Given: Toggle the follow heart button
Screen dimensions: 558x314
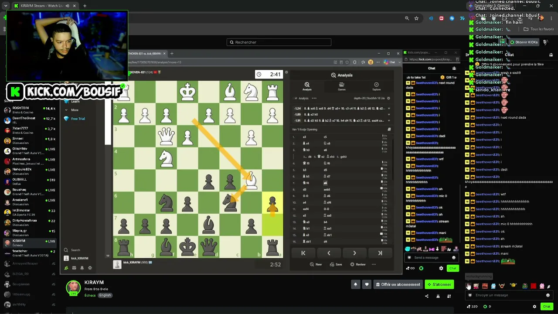Looking at the screenshot, I should coord(367,284).
